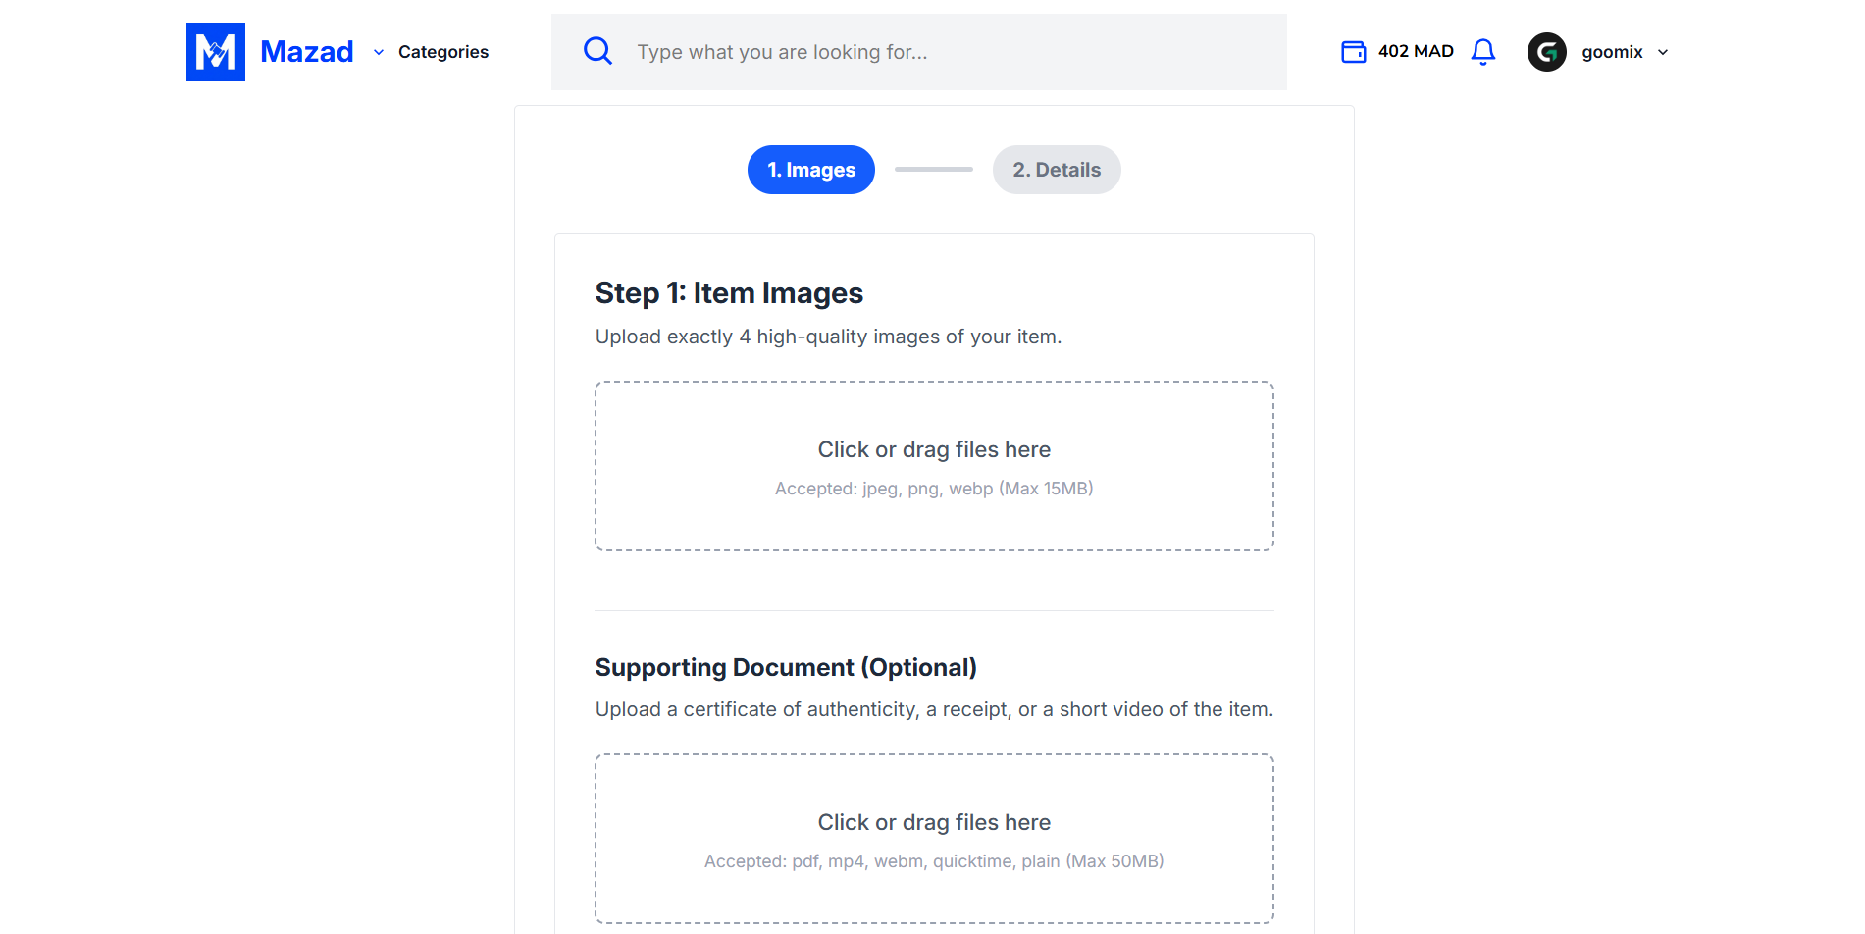Switch to the 2. Details step
The image size is (1865, 934).
[x=1057, y=170]
